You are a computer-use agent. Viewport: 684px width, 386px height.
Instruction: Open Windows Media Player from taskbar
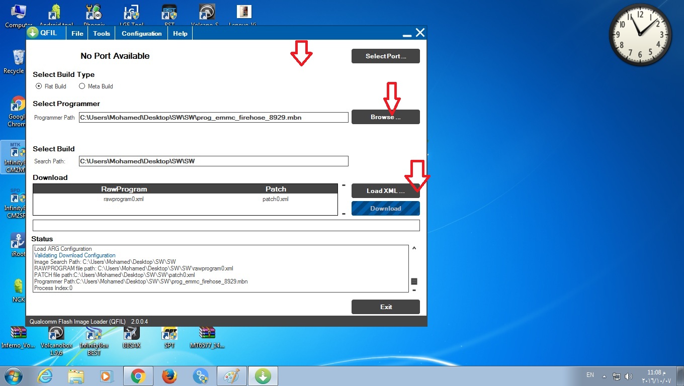pyautogui.click(x=106, y=376)
